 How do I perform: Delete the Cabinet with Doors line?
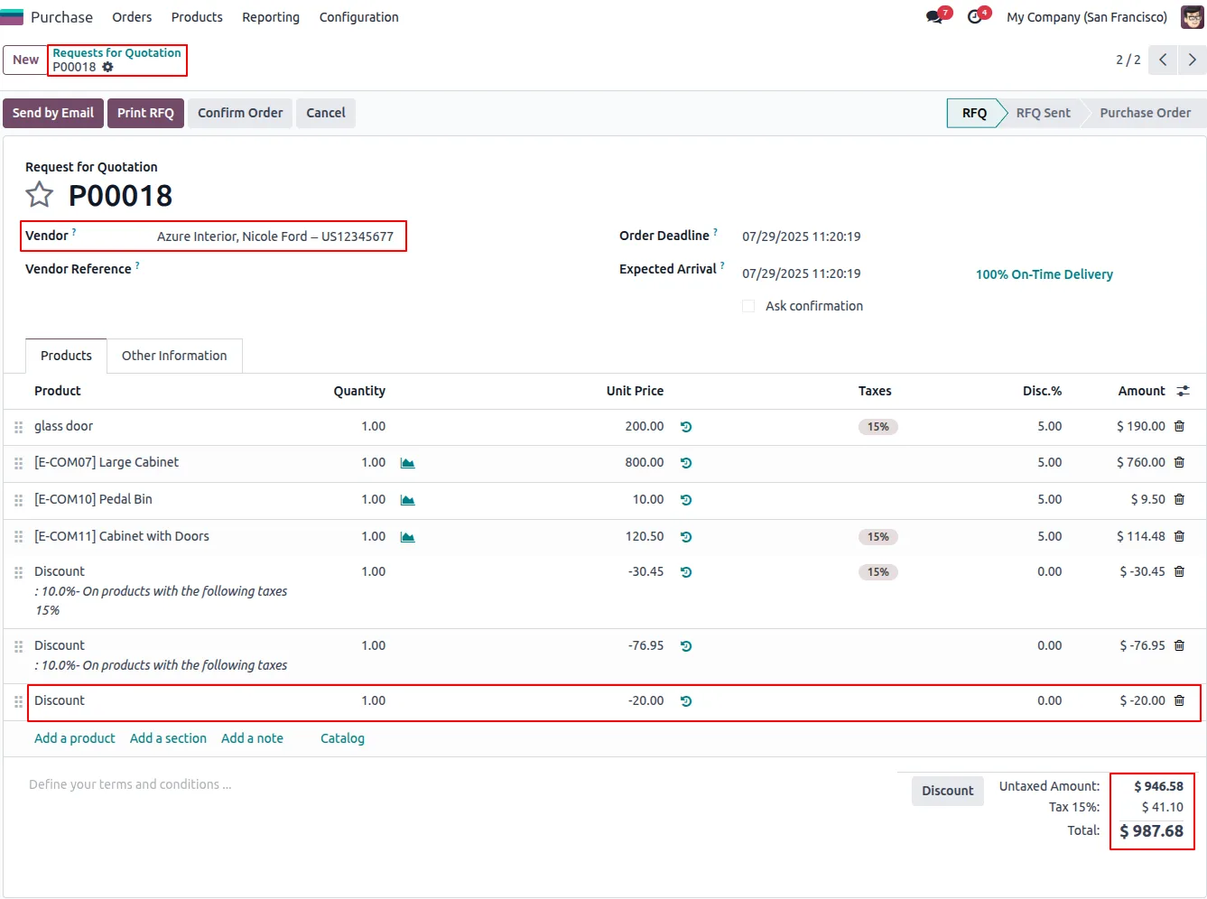[x=1179, y=536]
